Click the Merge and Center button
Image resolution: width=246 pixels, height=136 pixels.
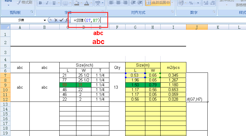(x=158, y=3)
